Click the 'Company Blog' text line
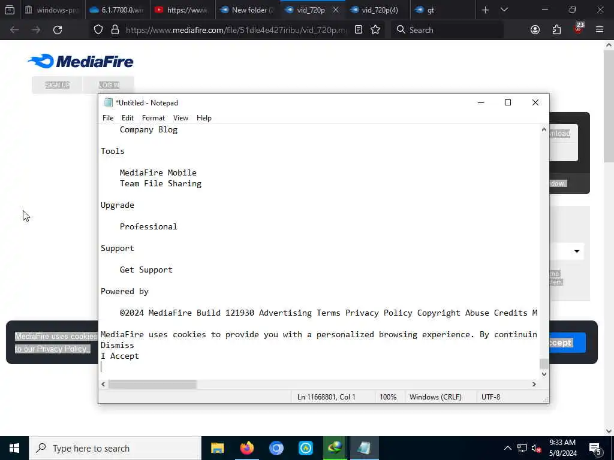Viewport: 614px width, 460px height. pyautogui.click(x=149, y=129)
